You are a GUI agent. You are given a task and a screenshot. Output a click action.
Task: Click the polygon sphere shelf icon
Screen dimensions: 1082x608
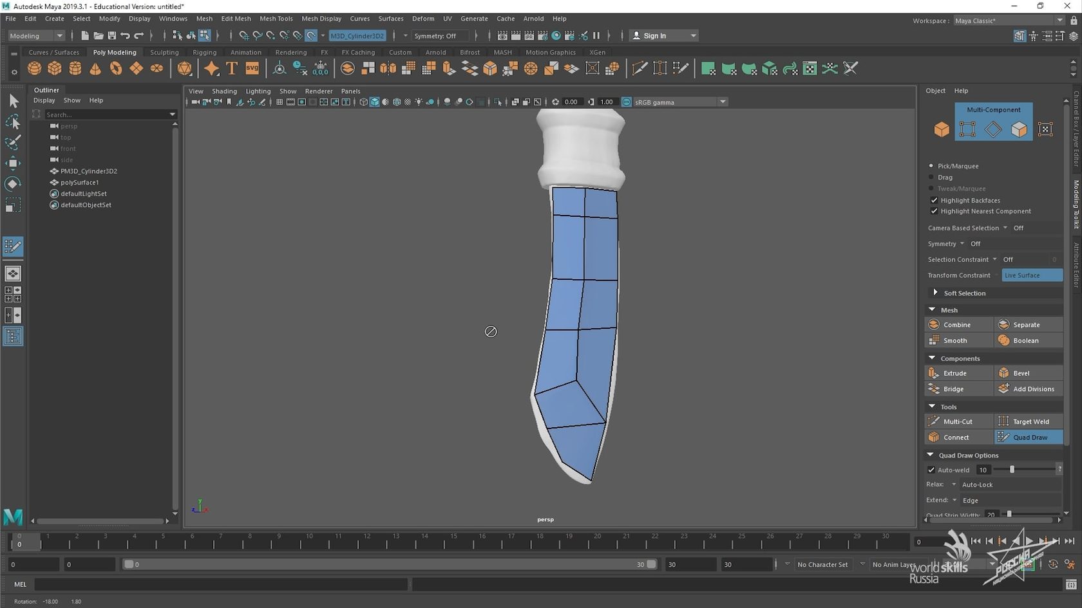coord(35,68)
